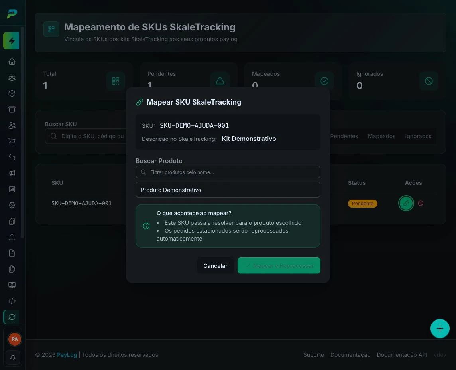Open the copied documents sidebar icon
The height and width of the screenshot is (370, 456).
click(12, 269)
